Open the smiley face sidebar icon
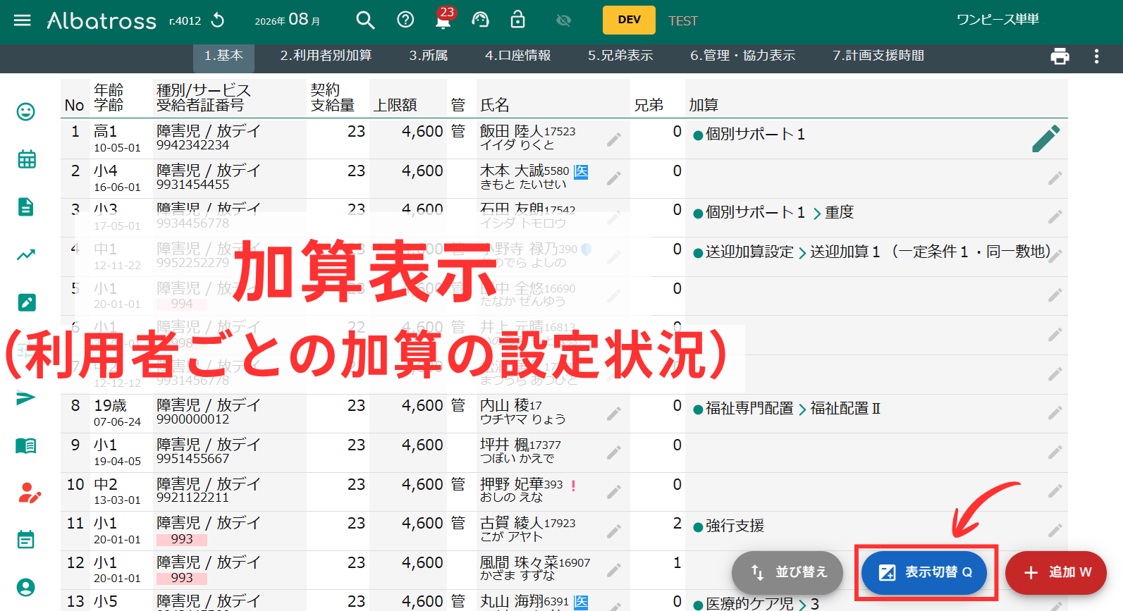This screenshot has height=611, width=1123. pyautogui.click(x=26, y=111)
